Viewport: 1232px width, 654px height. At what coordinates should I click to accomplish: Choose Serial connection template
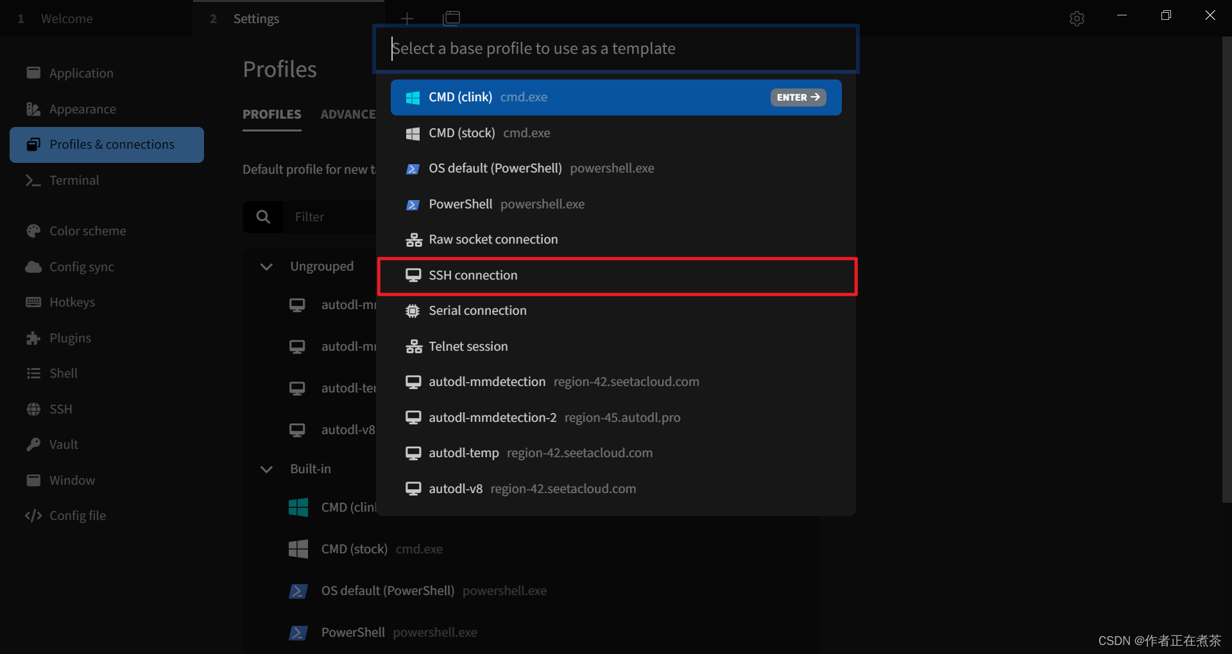(616, 311)
